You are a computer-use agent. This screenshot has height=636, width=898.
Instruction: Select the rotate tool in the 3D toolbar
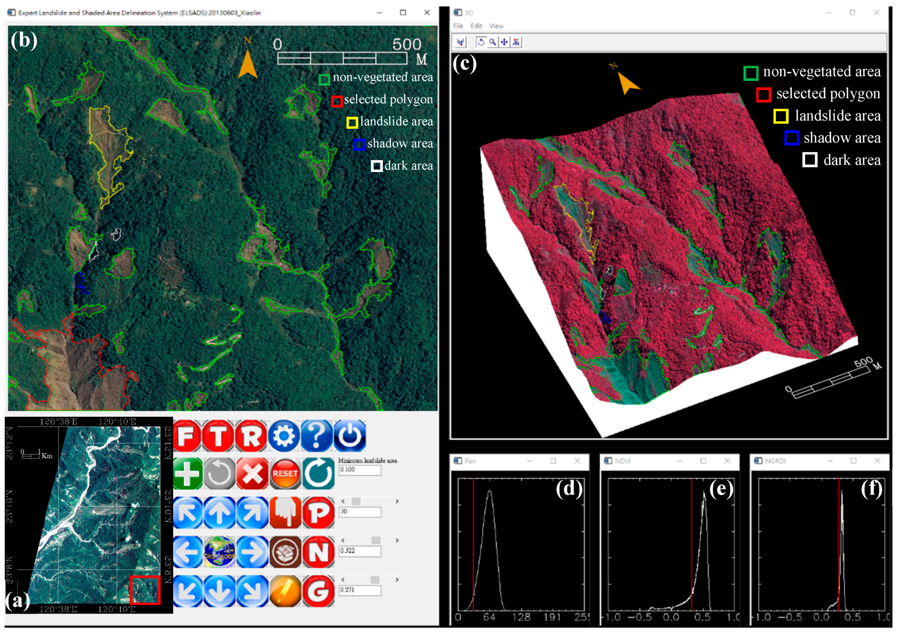tap(481, 42)
